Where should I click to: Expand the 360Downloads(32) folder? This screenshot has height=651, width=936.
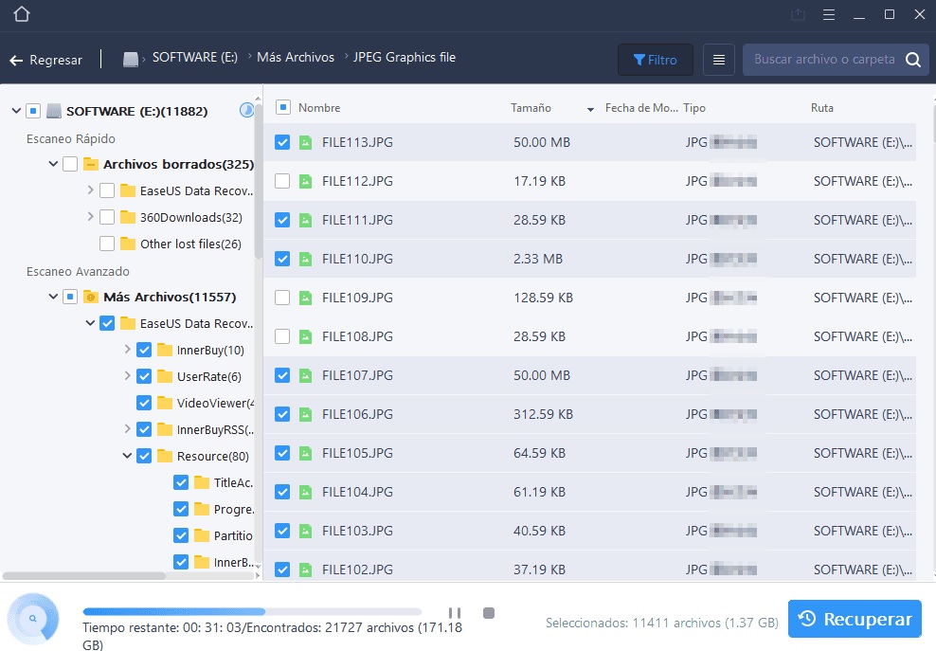pyautogui.click(x=90, y=217)
